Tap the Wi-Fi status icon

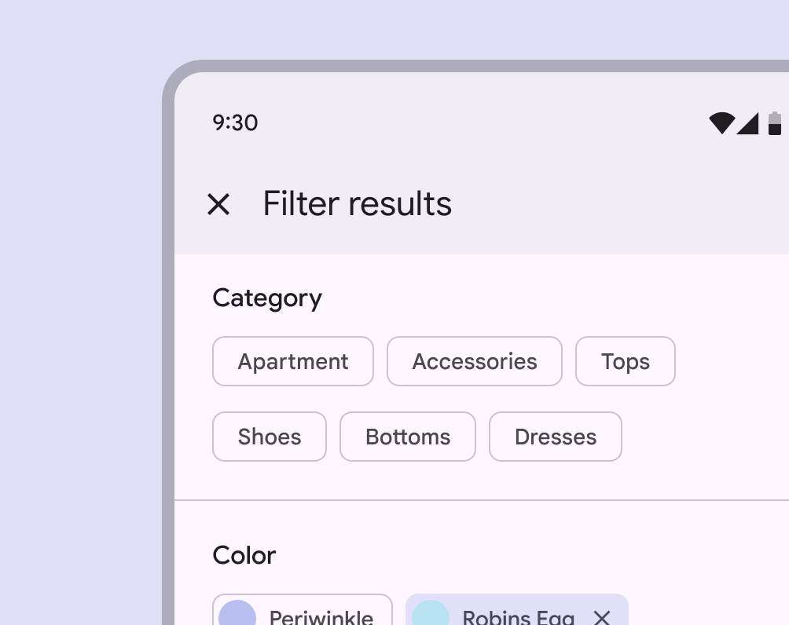(721, 123)
